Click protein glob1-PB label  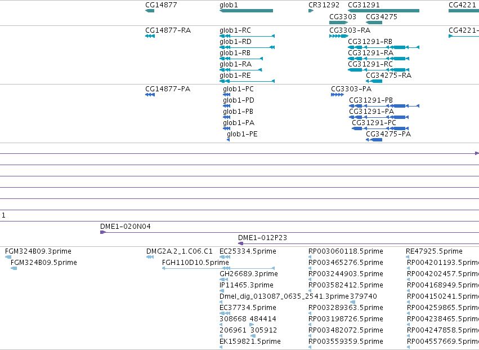[x=238, y=112]
